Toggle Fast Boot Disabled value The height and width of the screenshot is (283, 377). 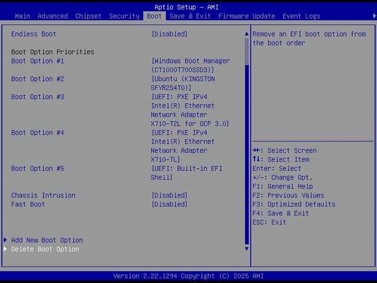pos(169,205)
